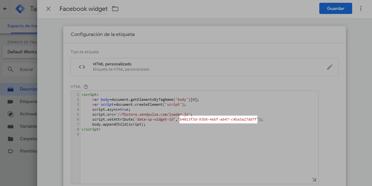
Task: Go back using the arrow in Tag Manager
Action: click(x=5, y=9)
